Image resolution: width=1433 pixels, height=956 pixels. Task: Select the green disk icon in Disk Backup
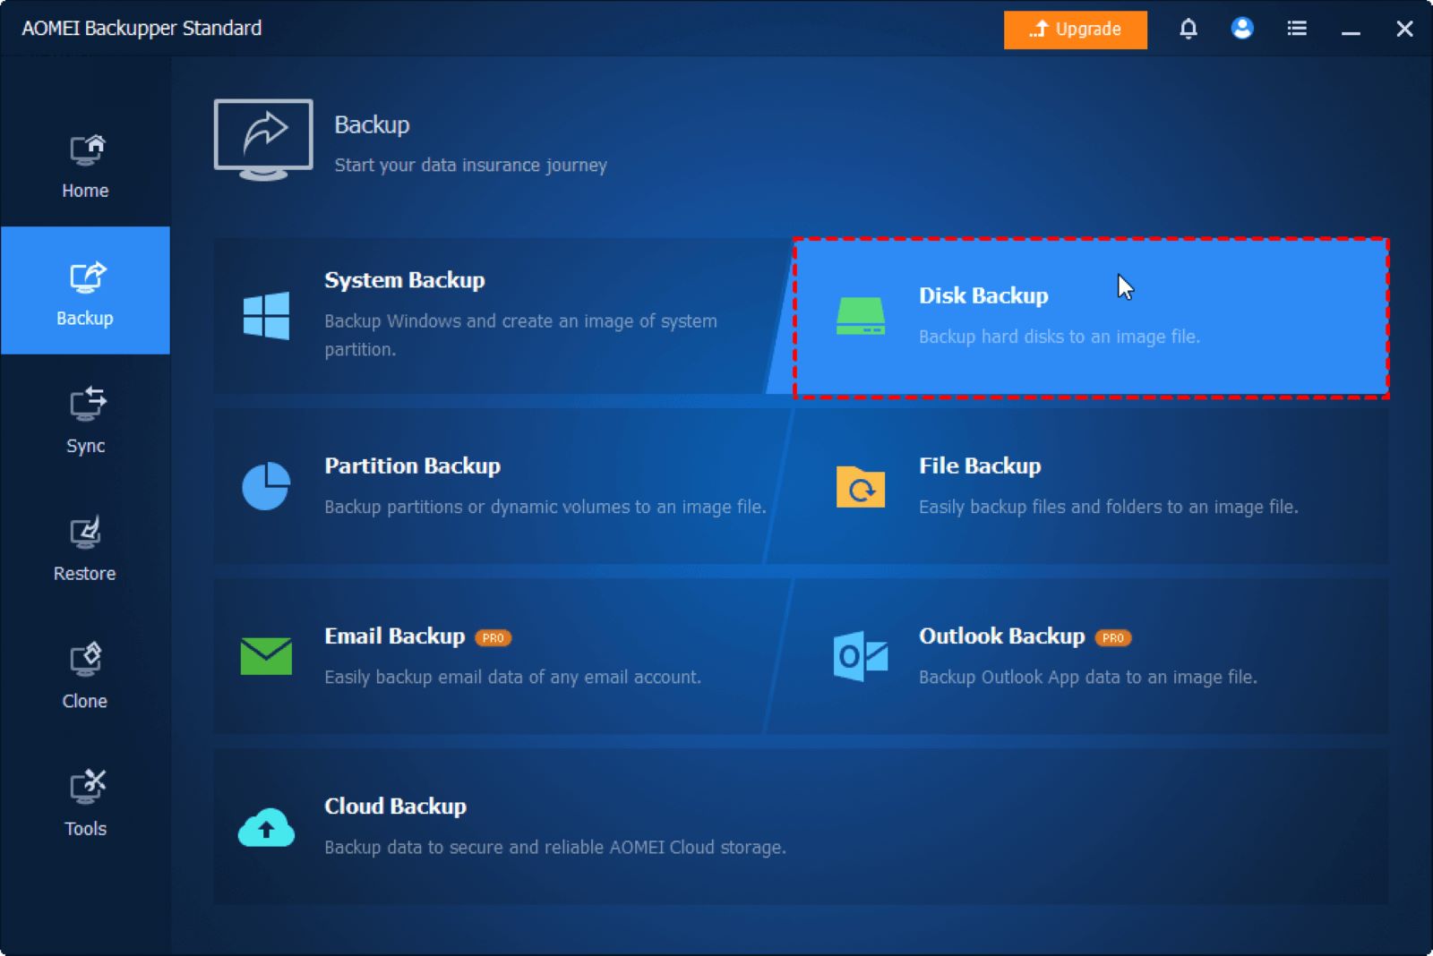tap(860, 316)
